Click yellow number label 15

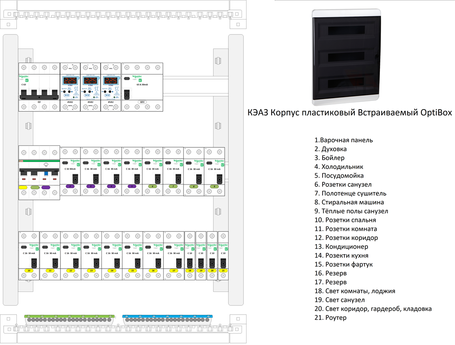click(x=132, y=270)
